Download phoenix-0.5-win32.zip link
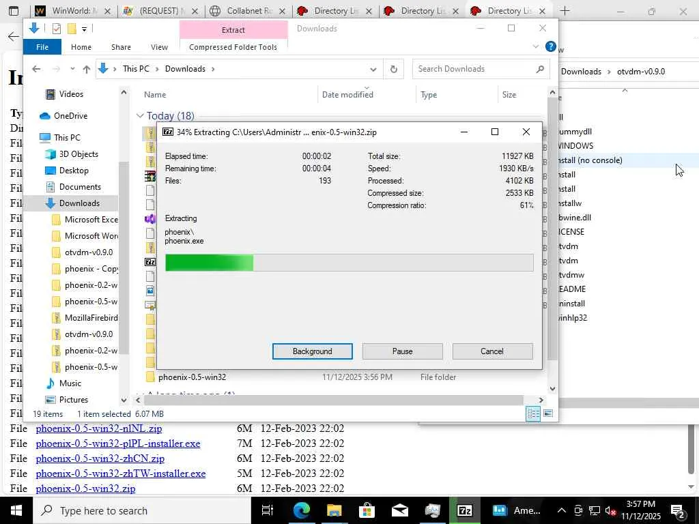The width and height of the screenshot is (699, 524). tap(85, 489)
